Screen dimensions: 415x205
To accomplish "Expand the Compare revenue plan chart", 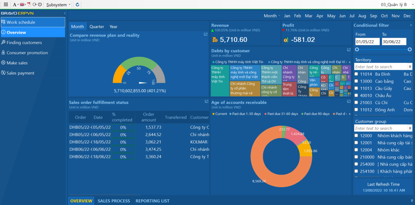I will click(206, 34).
